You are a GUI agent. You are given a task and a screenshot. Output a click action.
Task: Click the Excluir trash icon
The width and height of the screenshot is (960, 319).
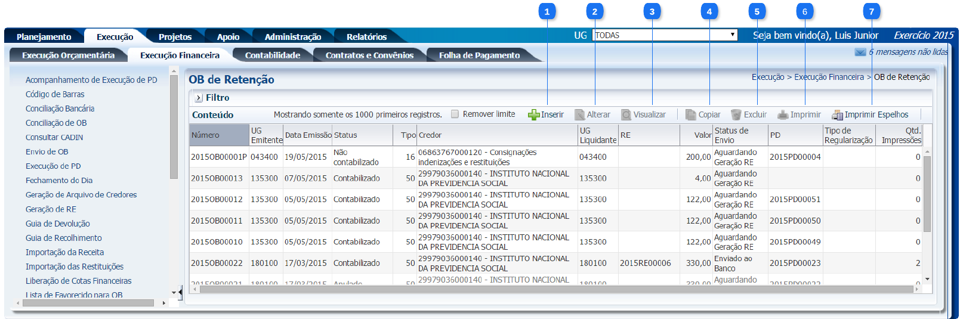(736, 115)
